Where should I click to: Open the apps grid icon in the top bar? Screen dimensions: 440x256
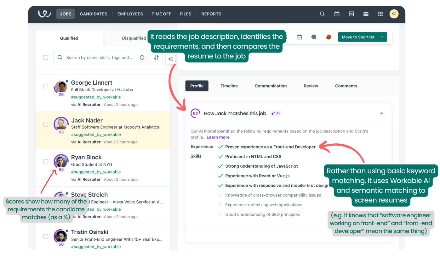tap(380, 14)
